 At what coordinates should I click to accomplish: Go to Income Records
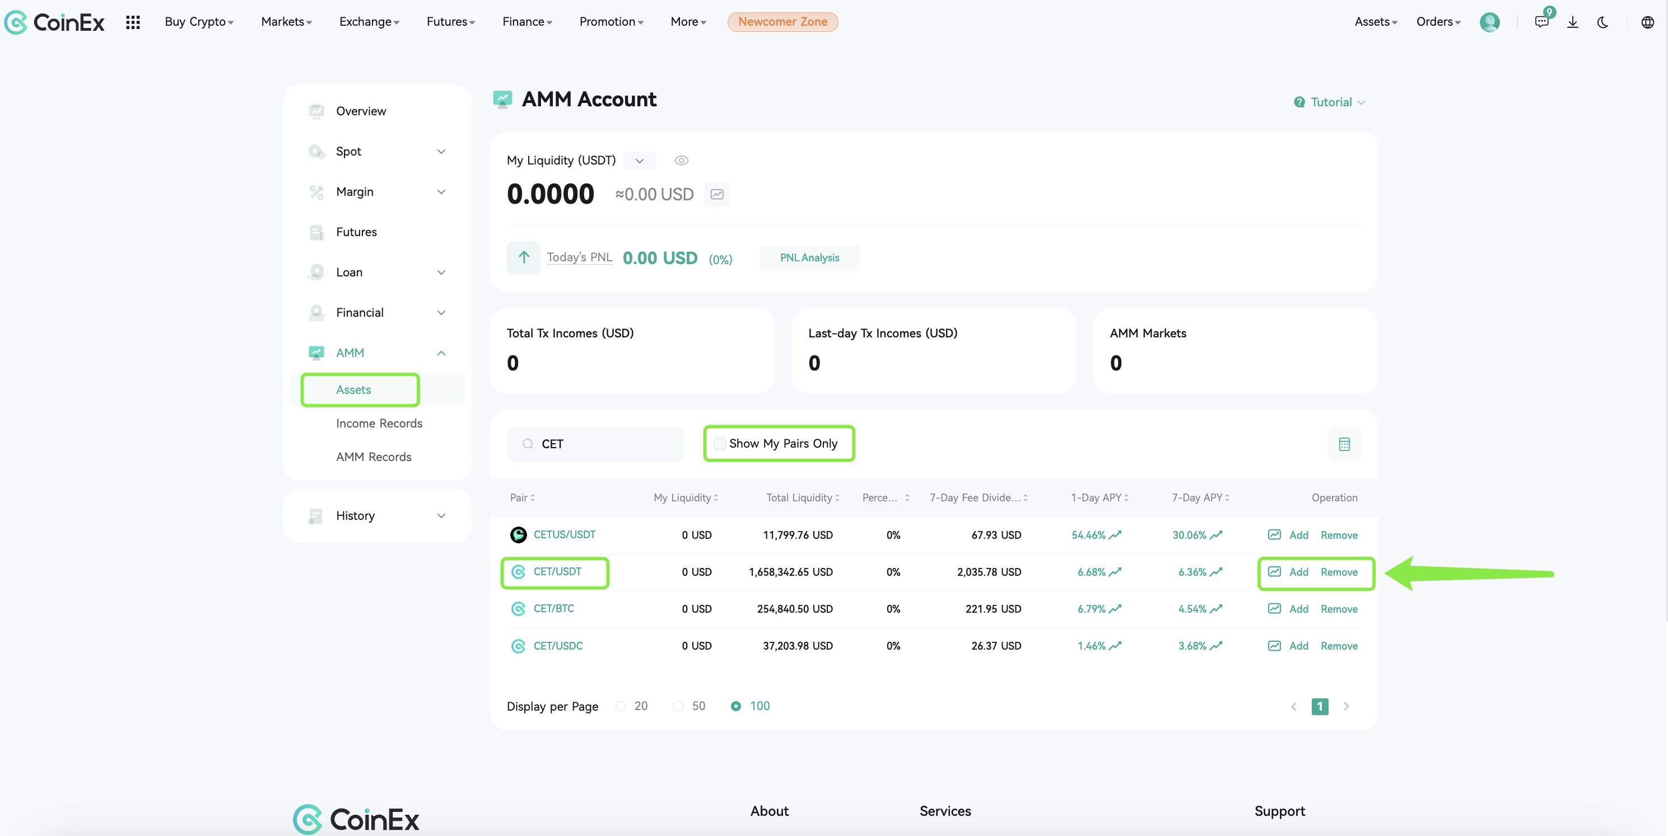(x=379, y=423)
